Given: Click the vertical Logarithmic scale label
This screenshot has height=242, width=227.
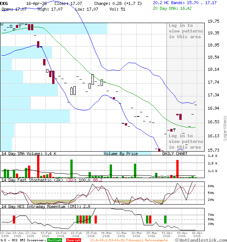Looking at the screenshot, I should click(x=225, y=127).
